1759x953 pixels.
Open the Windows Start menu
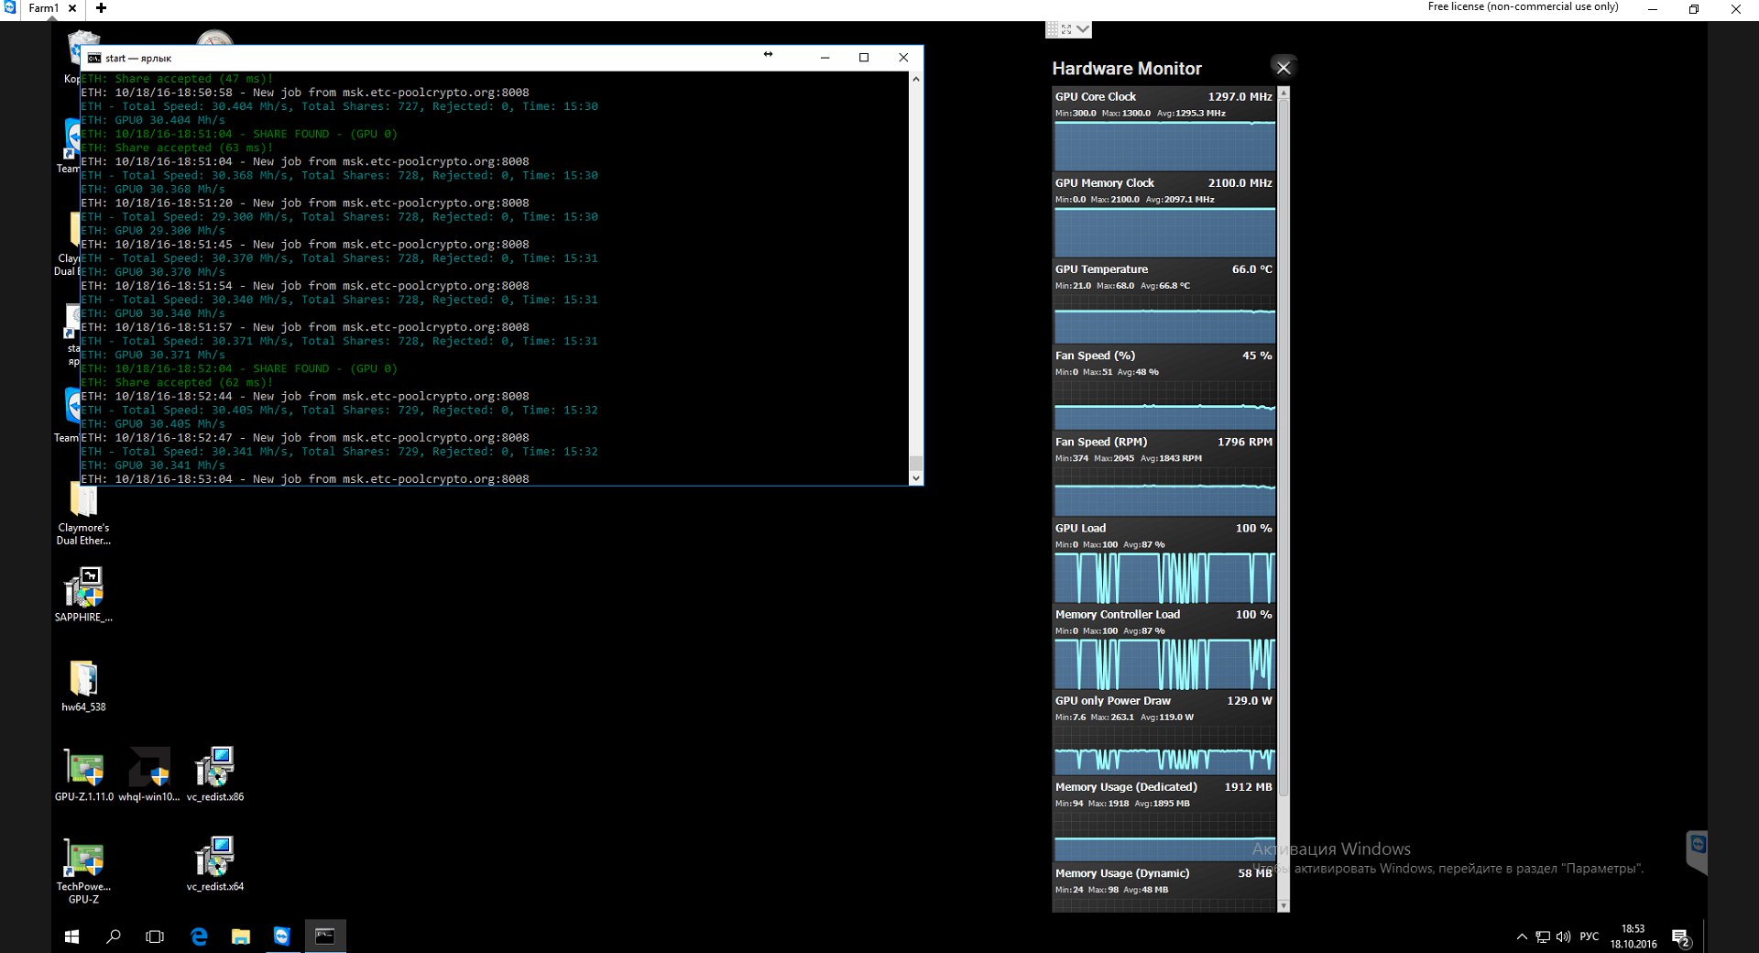pyautogui.click(x=71, y=937)
